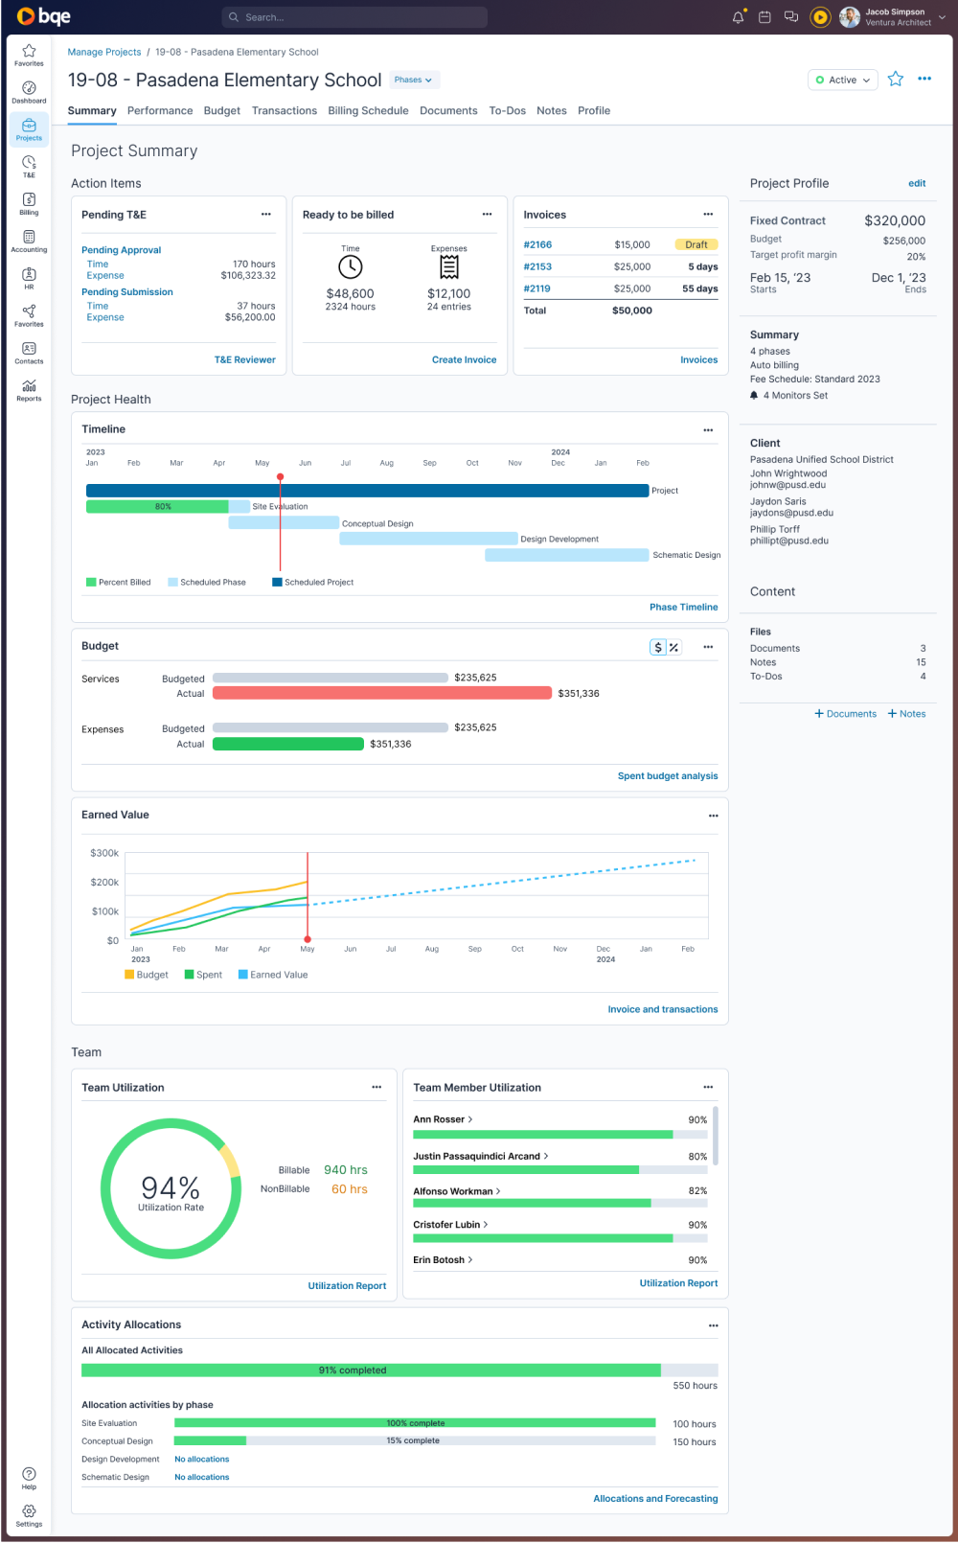Click the Create Invoice link
Image resolution: width=958 pixels, height=1543 pixels.
coord(464,360)
